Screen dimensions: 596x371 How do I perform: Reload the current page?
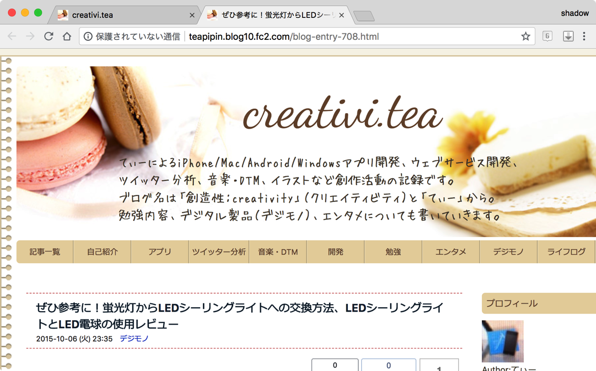point(49,36)
